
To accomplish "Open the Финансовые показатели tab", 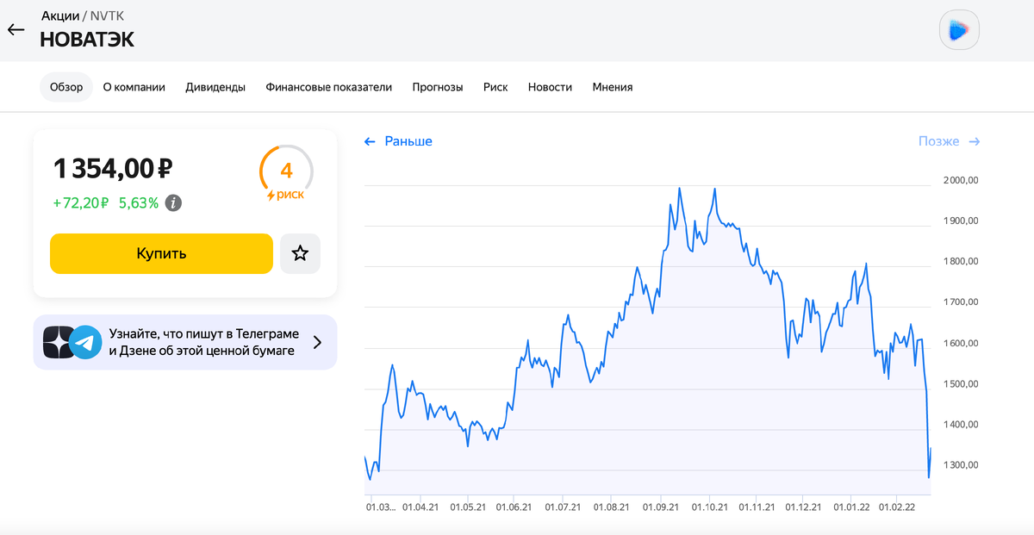I will (x=329, y=87).
